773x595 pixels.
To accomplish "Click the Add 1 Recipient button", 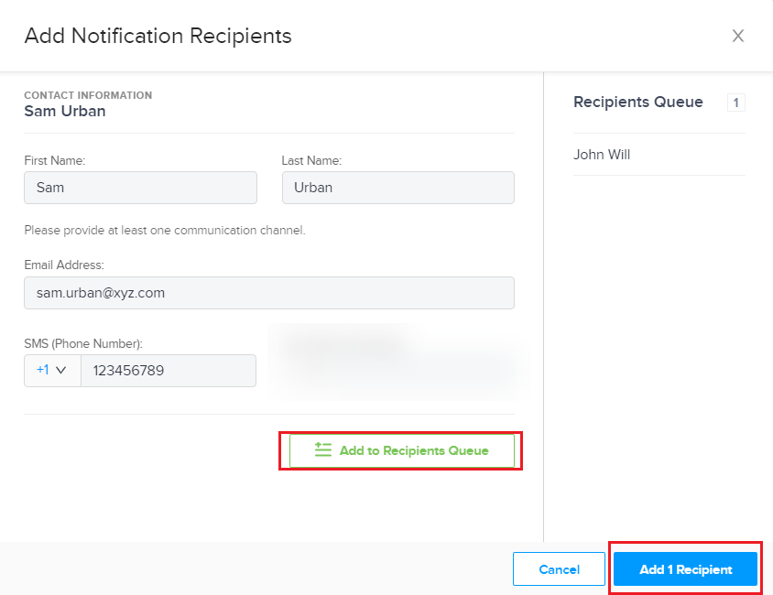I will (685, 568).
